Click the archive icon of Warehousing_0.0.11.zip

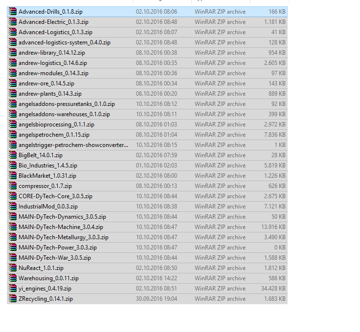coord(13,278)
